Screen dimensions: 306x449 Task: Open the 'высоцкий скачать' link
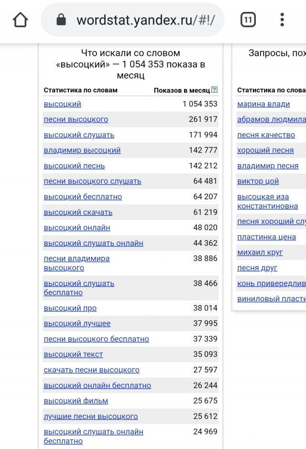78,212
